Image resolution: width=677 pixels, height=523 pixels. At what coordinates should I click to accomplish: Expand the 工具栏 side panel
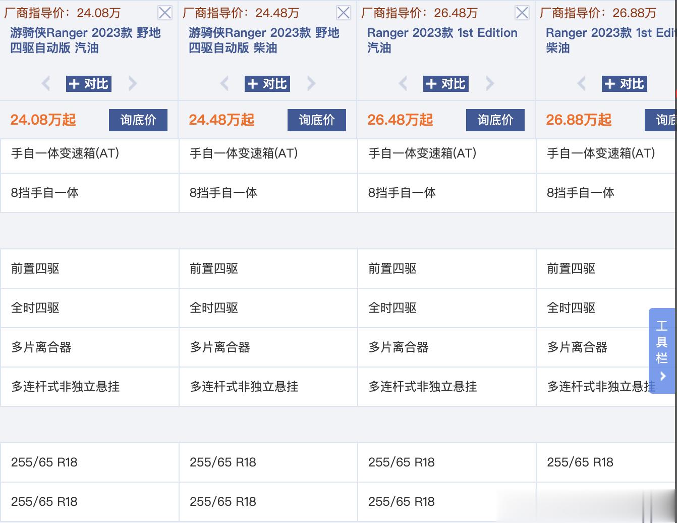coord(662,351)
